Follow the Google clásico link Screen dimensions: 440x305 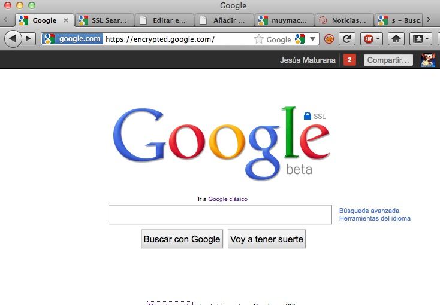click(x=227, y=199)
